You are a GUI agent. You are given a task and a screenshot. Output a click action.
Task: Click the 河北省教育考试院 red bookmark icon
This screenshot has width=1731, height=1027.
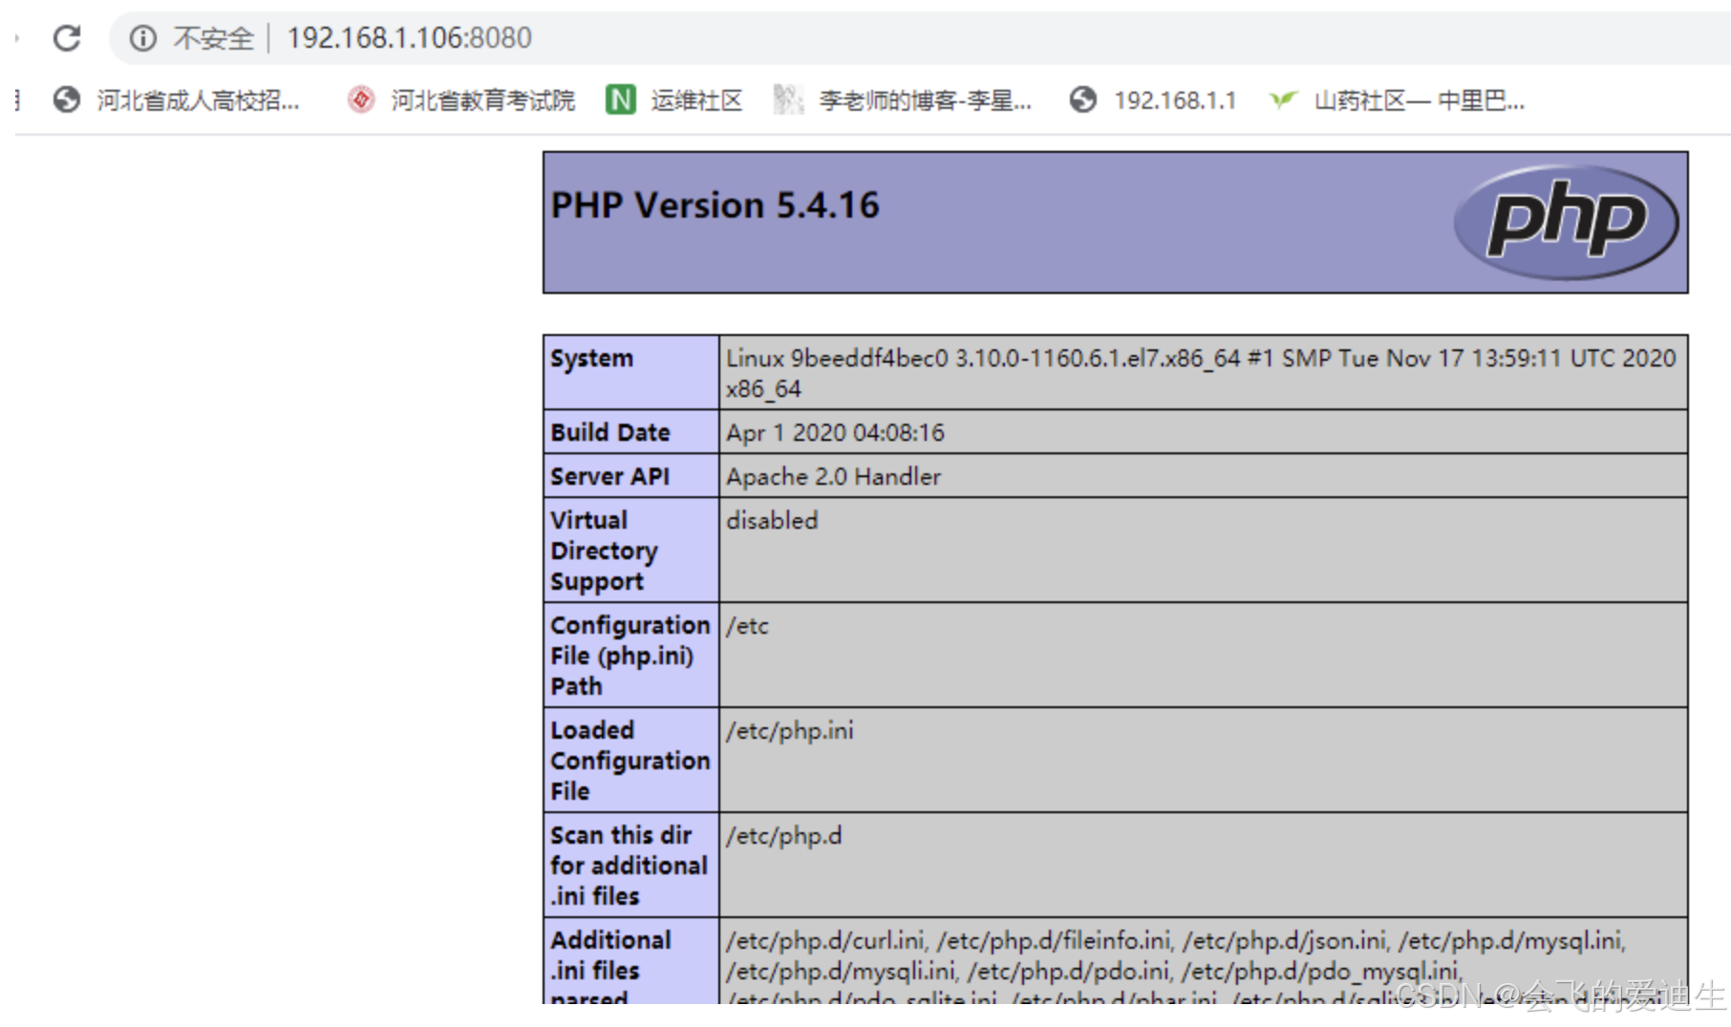click(360, 100)
